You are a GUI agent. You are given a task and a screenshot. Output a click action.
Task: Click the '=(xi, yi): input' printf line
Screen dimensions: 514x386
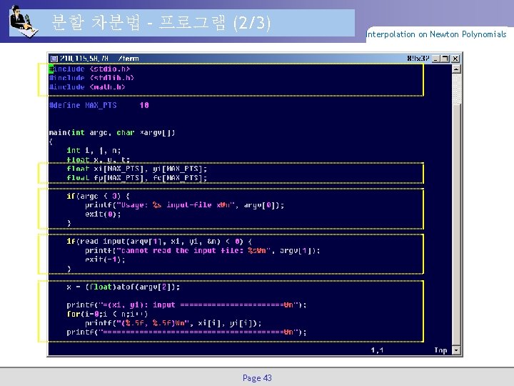(x=186, y=305)
